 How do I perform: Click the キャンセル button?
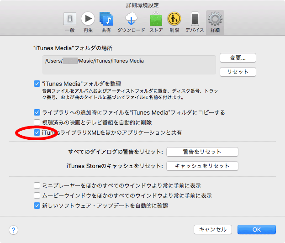tap(213, 230)
